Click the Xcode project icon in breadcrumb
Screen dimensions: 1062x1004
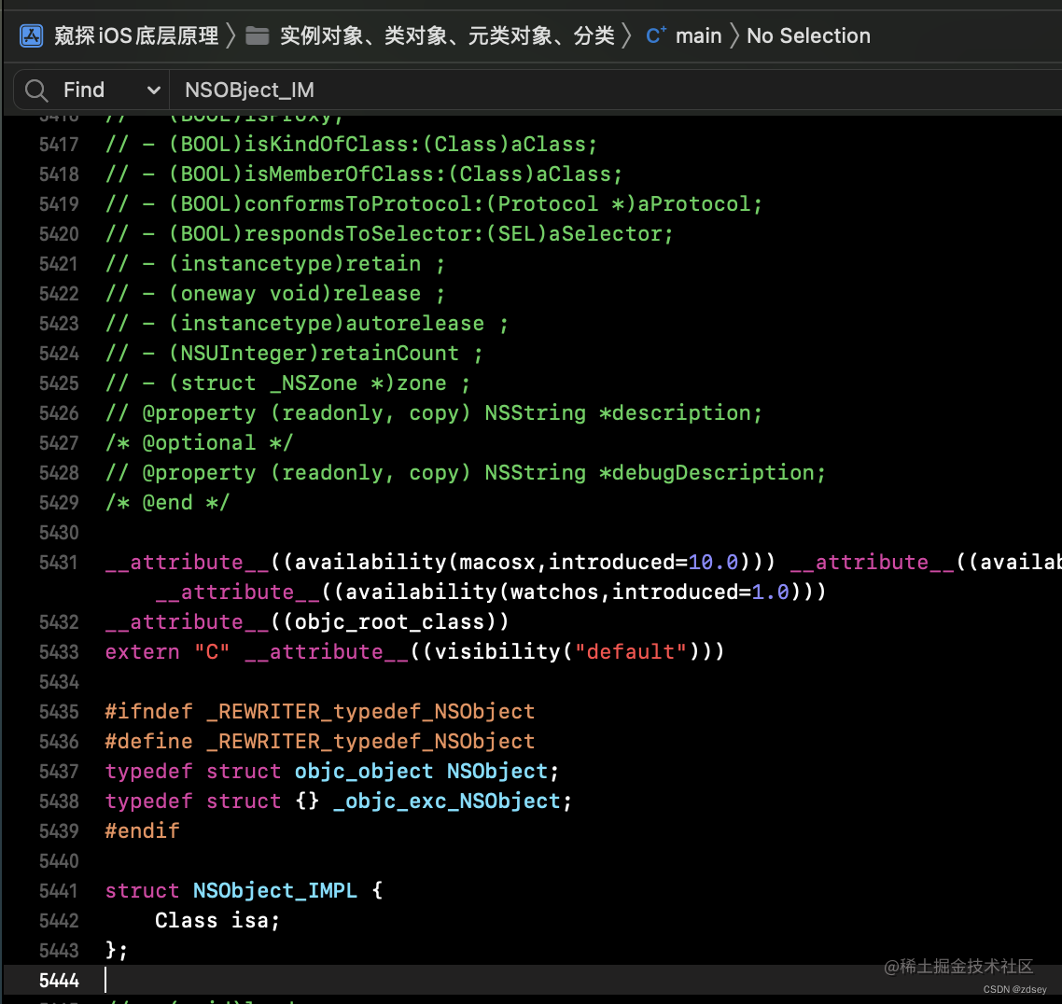(x=31, y=35)
